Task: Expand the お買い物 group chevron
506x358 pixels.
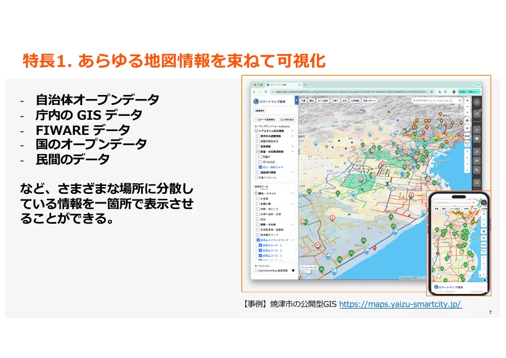Action: 292,204
